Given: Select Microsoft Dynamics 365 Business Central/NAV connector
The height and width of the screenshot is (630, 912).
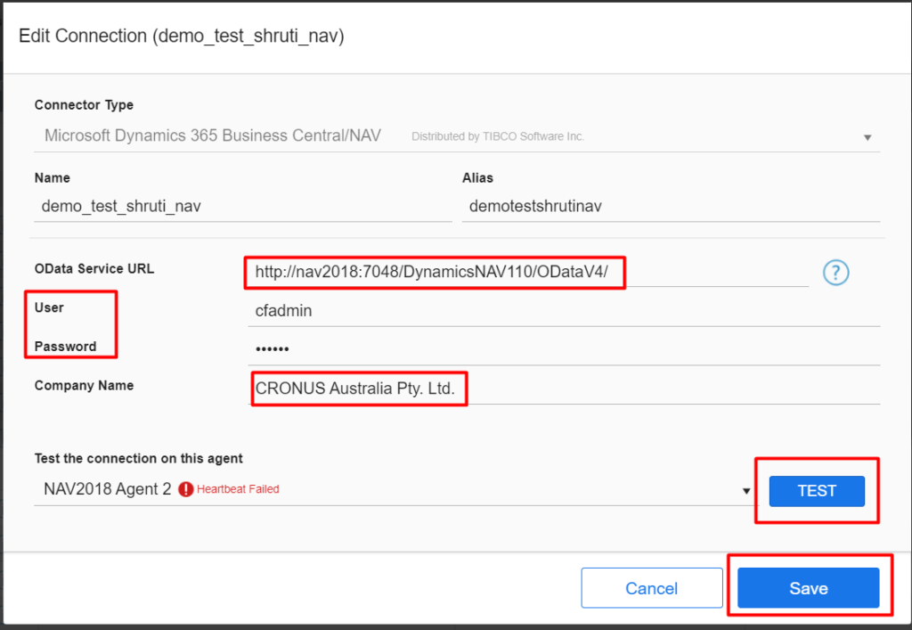Looking at the screenshot, I should tap(212, 135).
